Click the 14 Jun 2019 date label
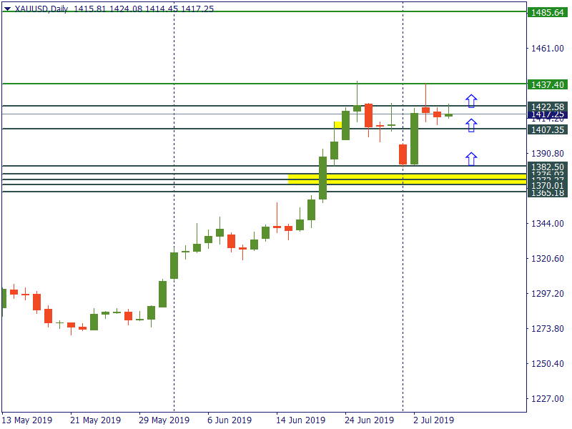This screenshot has width=572, height=429. (x=300, y=420)
